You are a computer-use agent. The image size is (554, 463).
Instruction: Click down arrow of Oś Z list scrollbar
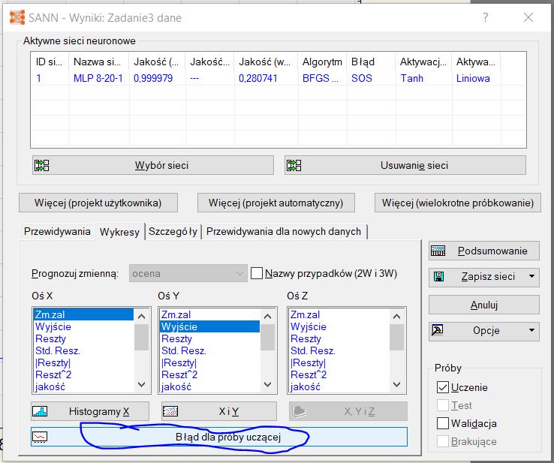click(x=396, y=384)
